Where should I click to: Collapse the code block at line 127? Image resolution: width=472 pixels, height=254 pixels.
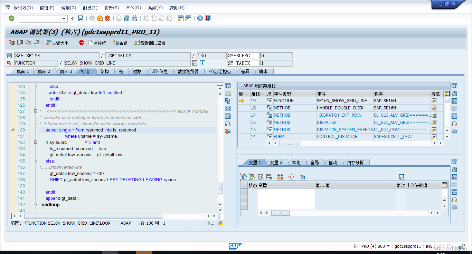[x=36, y=111]
